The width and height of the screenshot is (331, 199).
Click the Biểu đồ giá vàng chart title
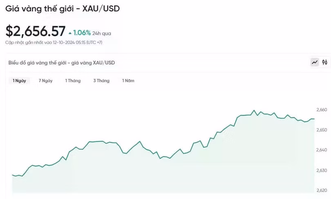coord(62,62)
